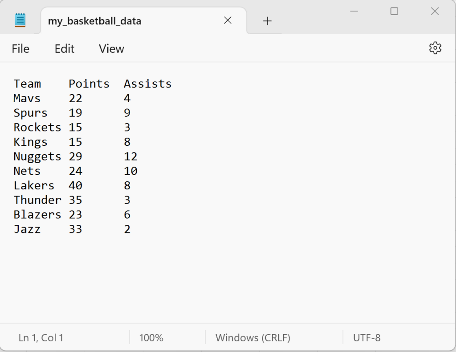Image resolution: width=456 pixels, height=352 pixels.
Task: Click the Ln 1, Col 1 position indicator
Action: [41, 338]
